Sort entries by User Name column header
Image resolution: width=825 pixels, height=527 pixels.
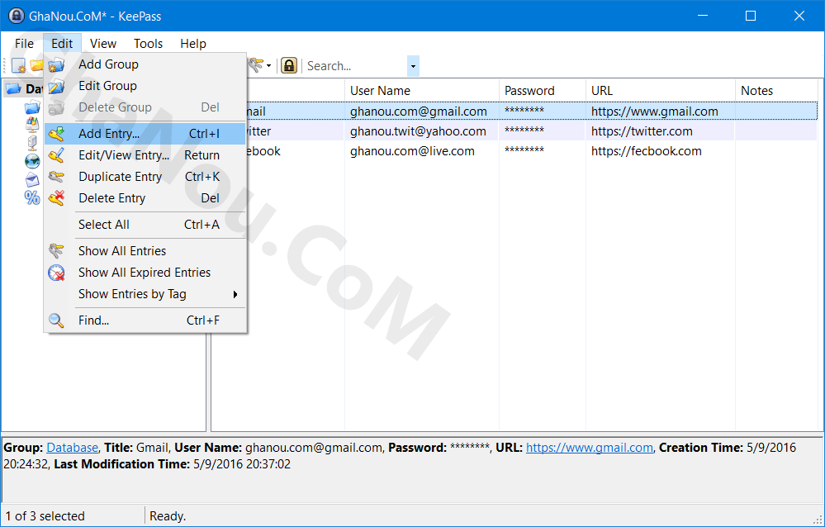pos(422,91)
